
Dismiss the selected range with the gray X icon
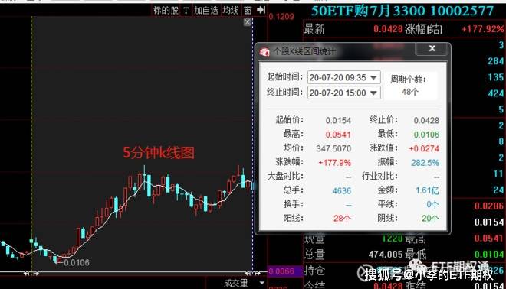[x=248, y=22]
